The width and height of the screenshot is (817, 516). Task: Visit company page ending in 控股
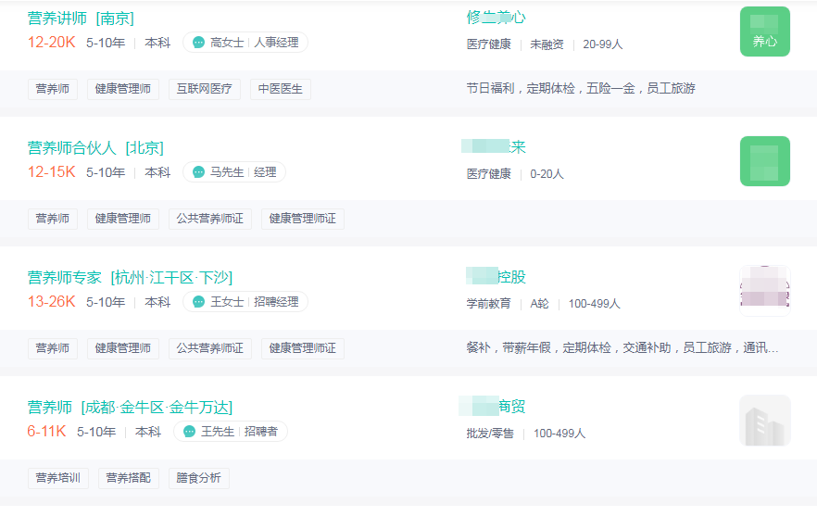pos(496,277)
